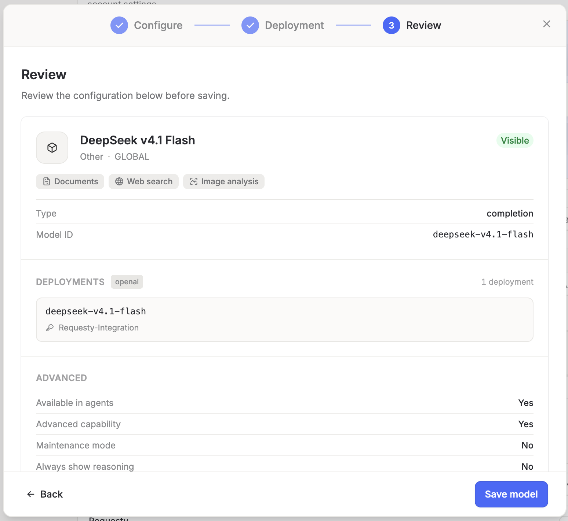Click the Visible status badge

coord(515,140)
